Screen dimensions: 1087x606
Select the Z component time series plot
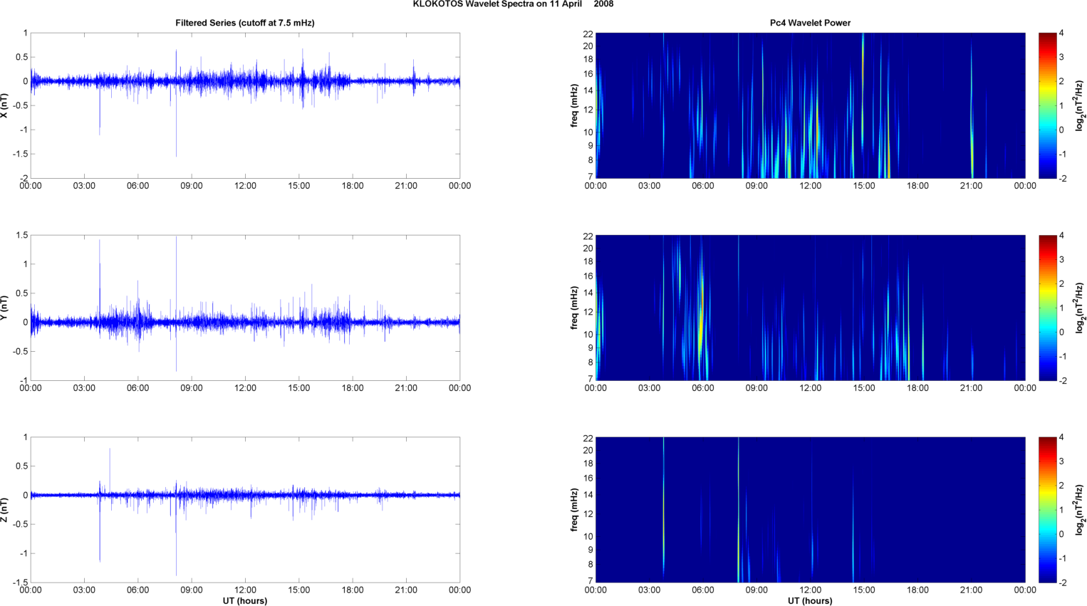pyautogui.click(x=245, y=510)
